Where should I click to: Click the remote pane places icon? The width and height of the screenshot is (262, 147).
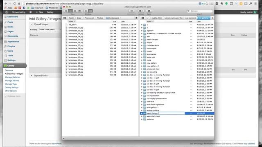coord(143,18)
